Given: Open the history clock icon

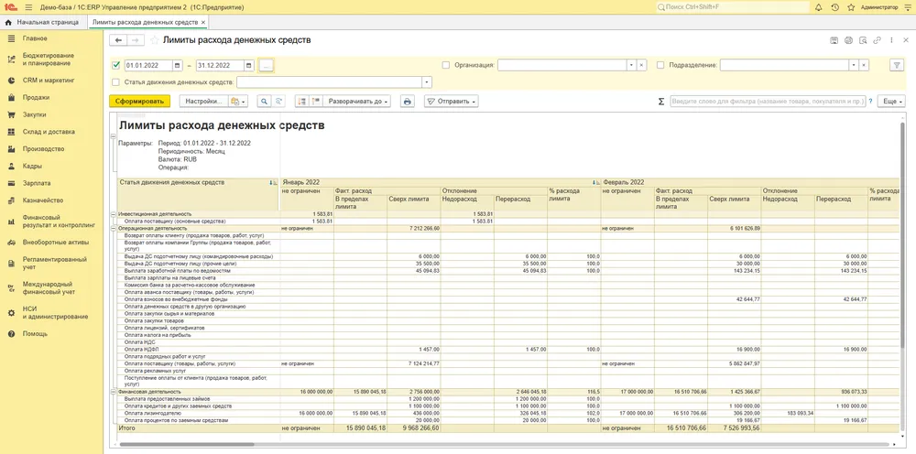Looking at the screenshot, I should pyautogui.click(x=834, y=7).
